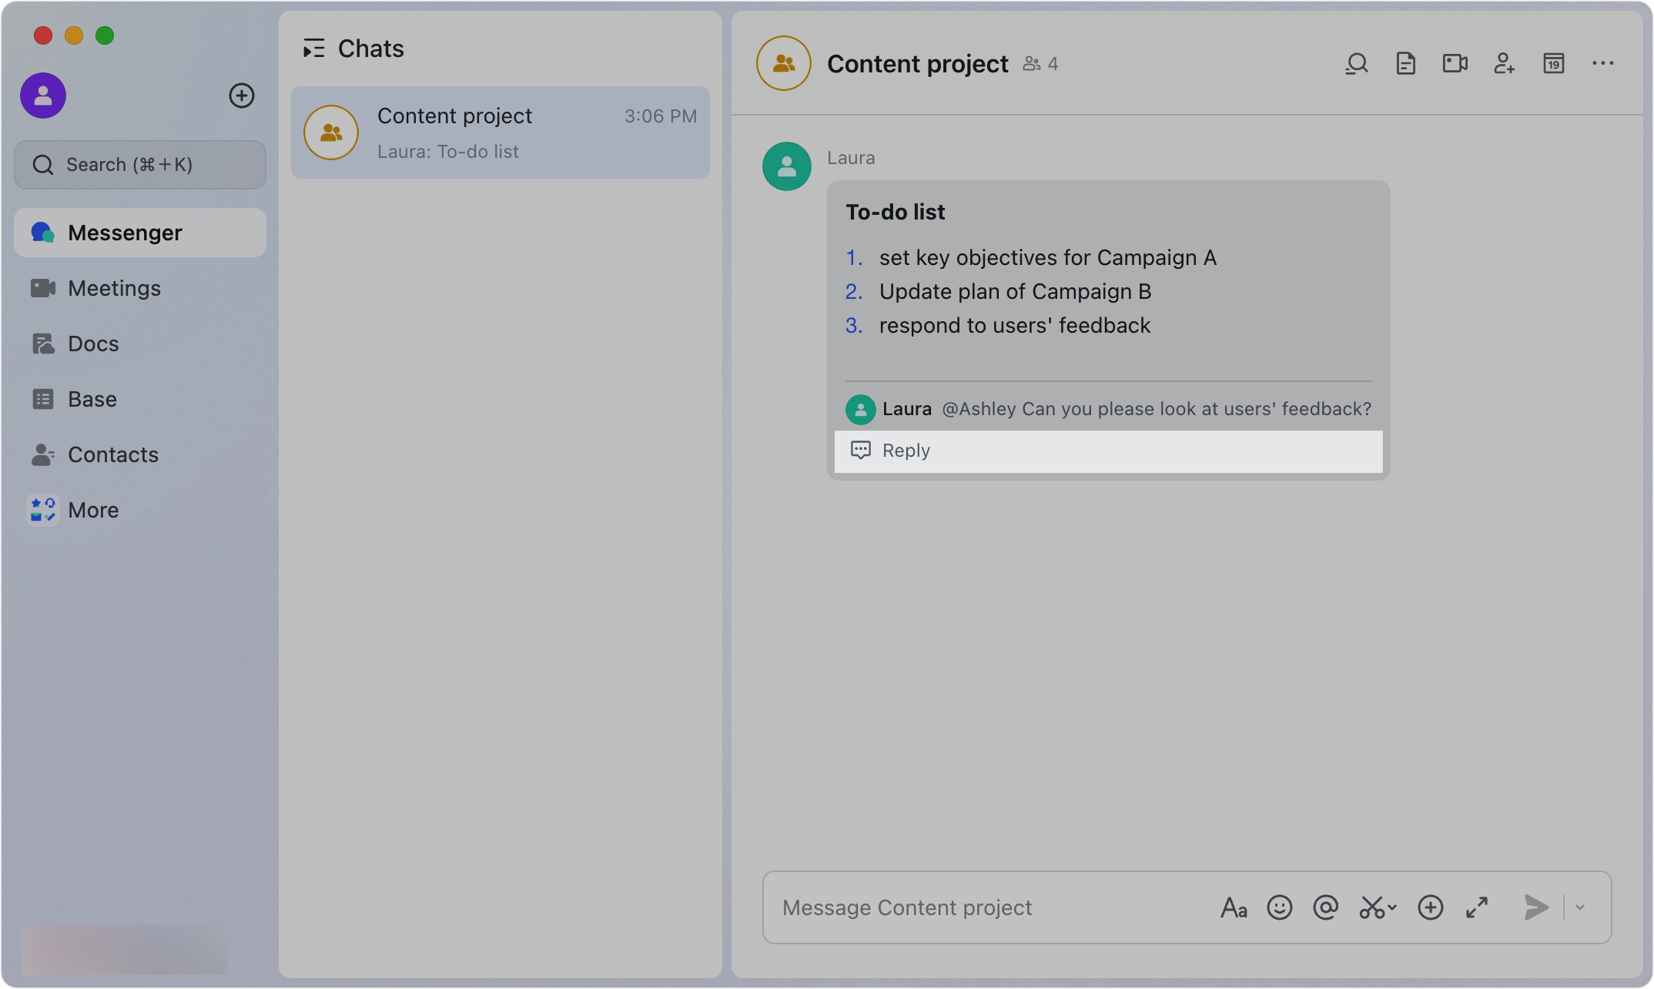Insert an @ mention in the message
This screenshot has width=1654, height=989.
[x=1325, y=907]
